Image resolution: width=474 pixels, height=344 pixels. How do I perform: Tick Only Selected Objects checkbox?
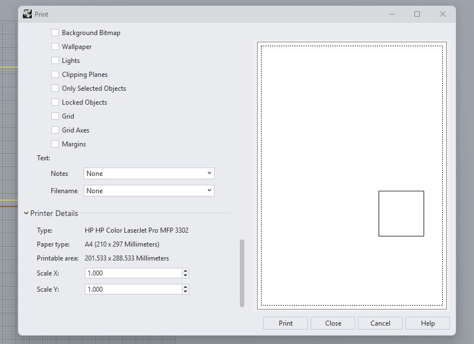tap(55, 88)
